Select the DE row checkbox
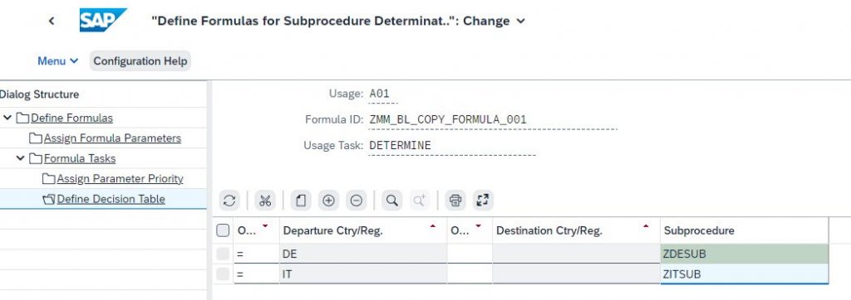This screenshot has height=300, width=851. click(x=223, y=254)
